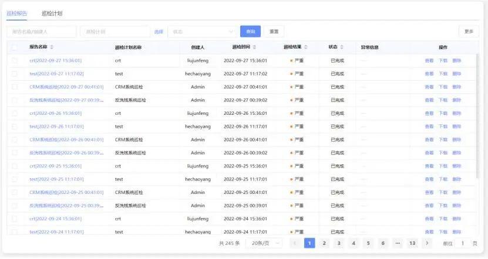Switch to the 巡检计划 tab
This screenshot has height=259, width=488.
tap(52, 13)
